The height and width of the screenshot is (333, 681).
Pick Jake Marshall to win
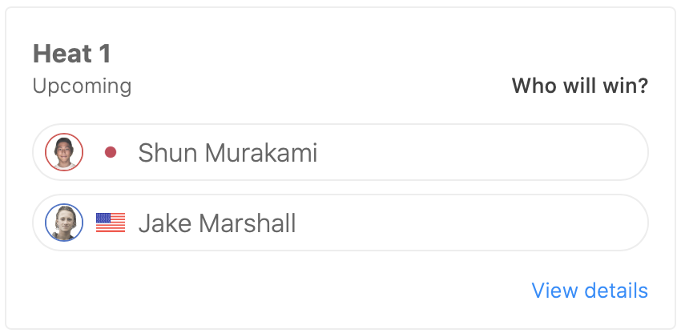(340, 223)
